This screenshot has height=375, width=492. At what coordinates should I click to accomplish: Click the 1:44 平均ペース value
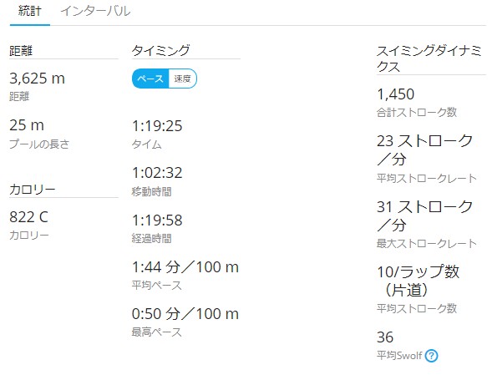[185, 267]
